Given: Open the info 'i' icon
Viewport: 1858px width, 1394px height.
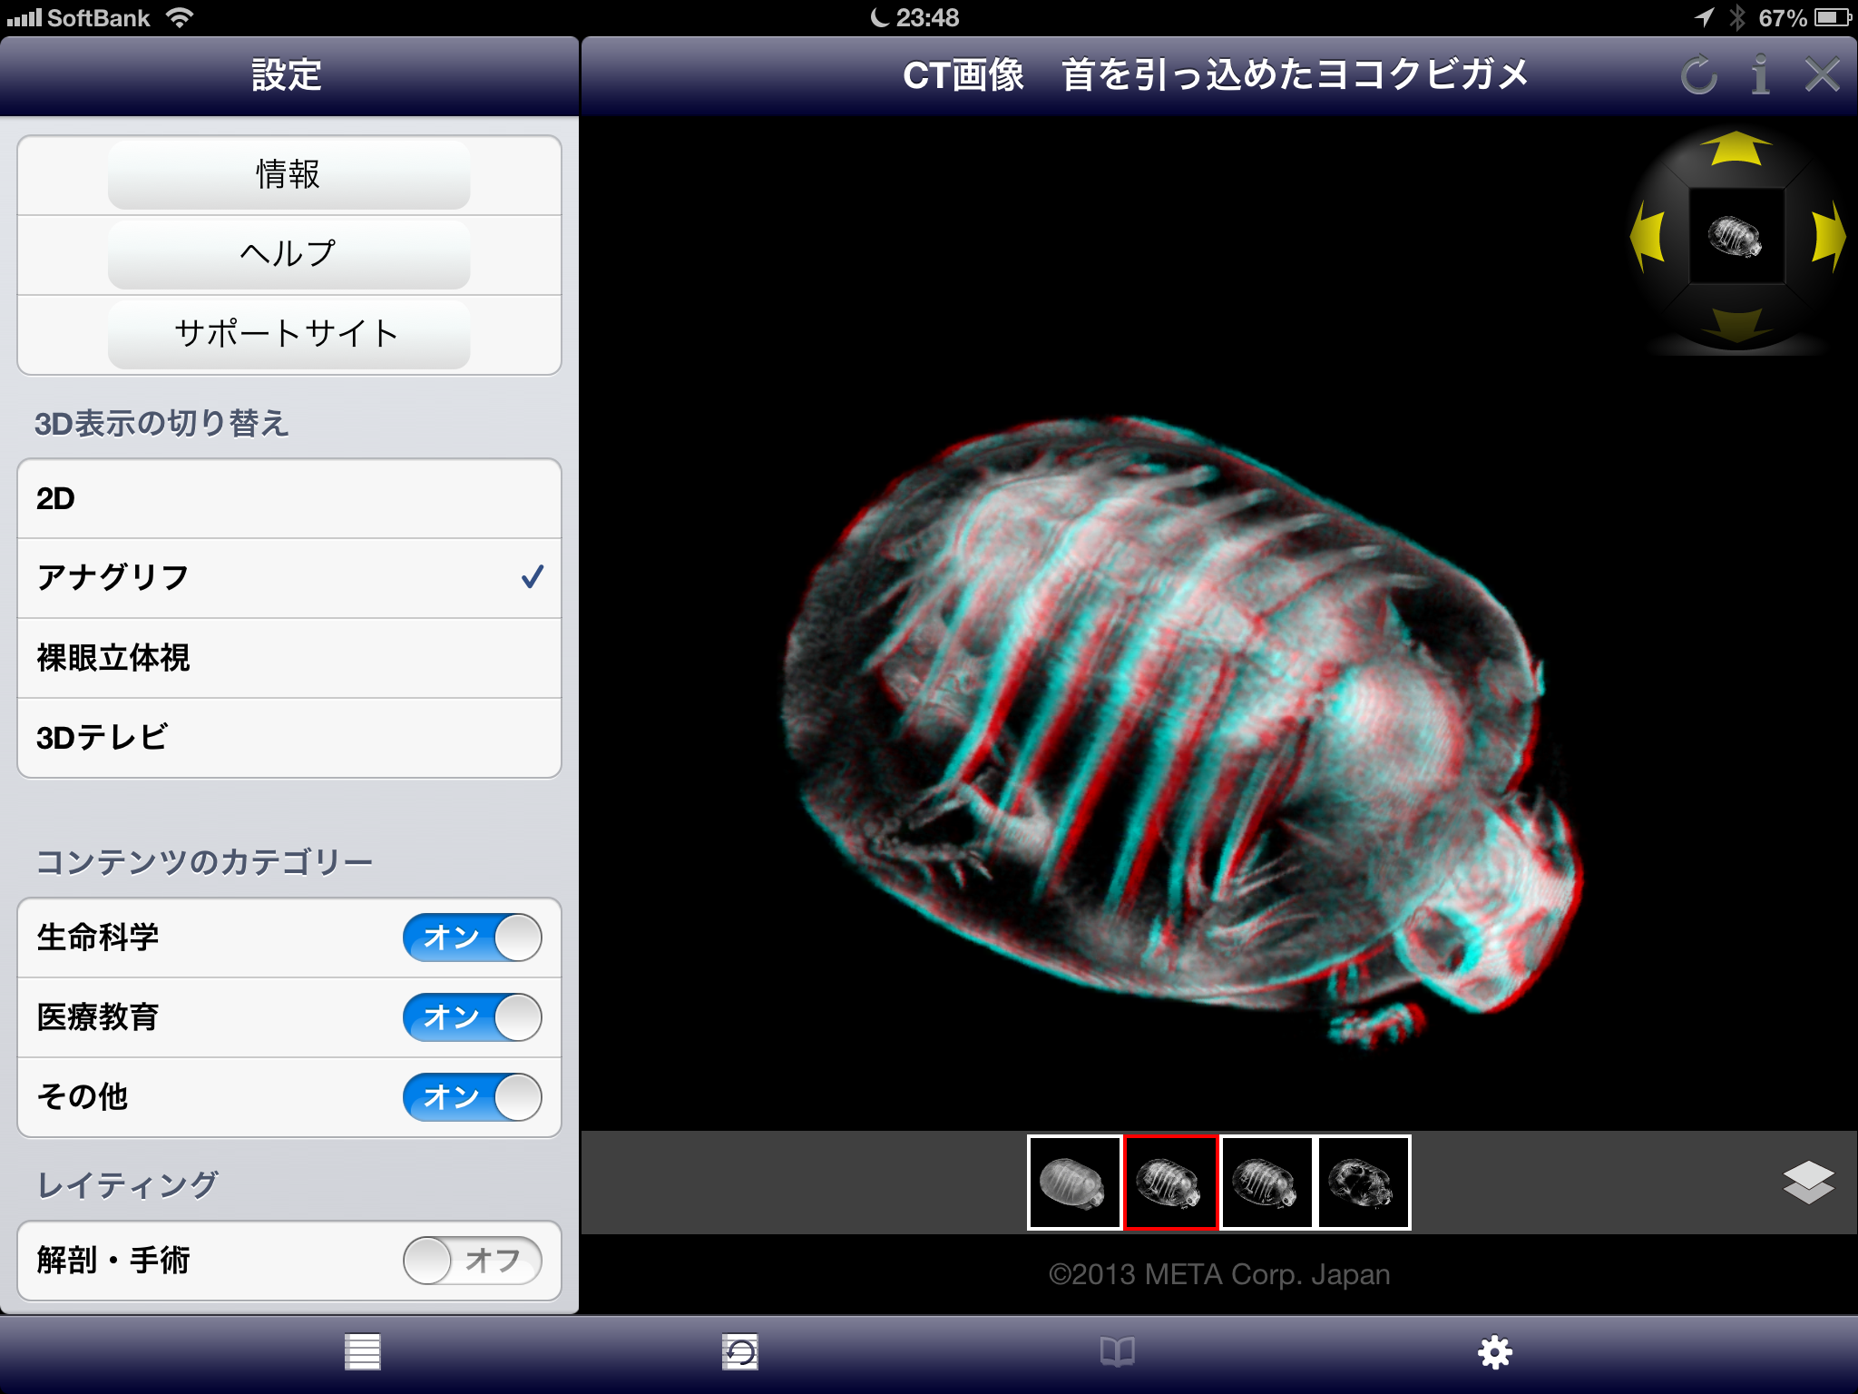Looking at the screenshot, I should pyautogui.click(x=1760, y=74).
